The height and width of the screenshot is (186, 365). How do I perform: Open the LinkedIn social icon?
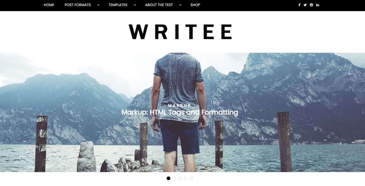pos(318,5)
